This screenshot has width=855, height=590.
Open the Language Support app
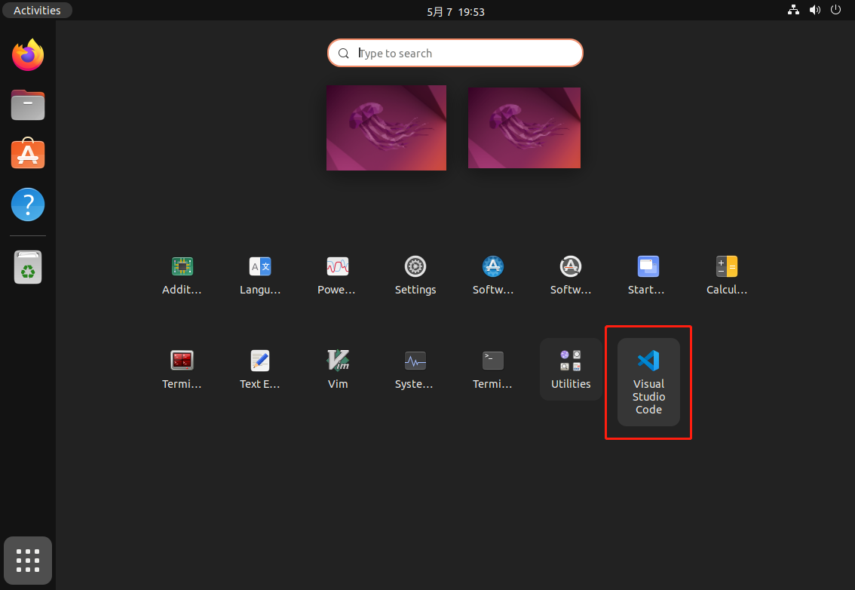pyautogui.click(x=260, y=266)
